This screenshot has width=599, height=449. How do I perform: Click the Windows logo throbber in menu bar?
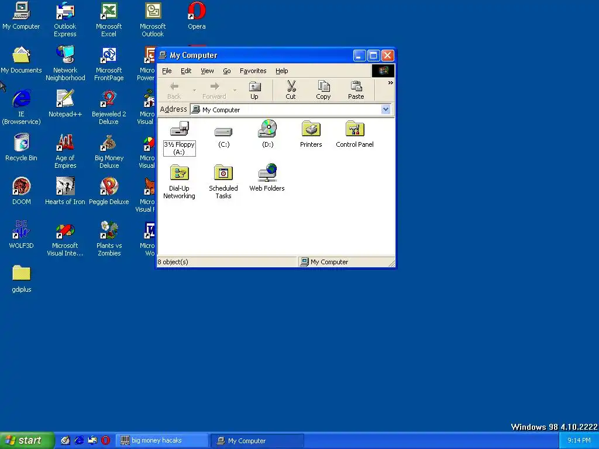(x=383, y=71)
